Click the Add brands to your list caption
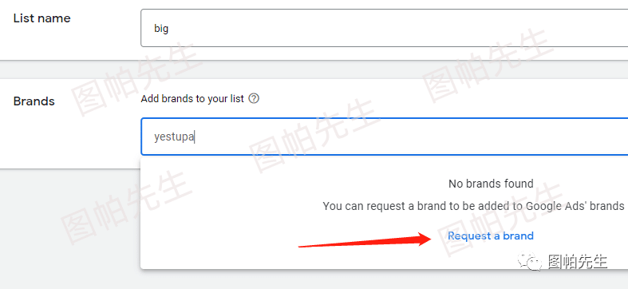 192,99
